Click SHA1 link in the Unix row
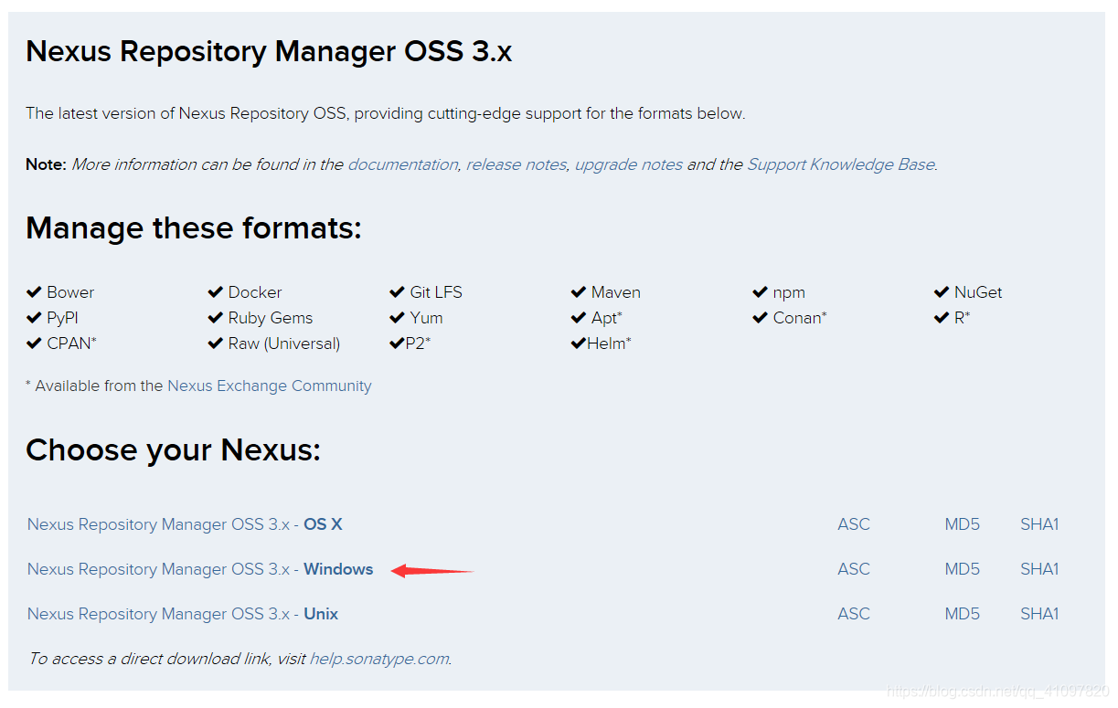 (1039, 613)
